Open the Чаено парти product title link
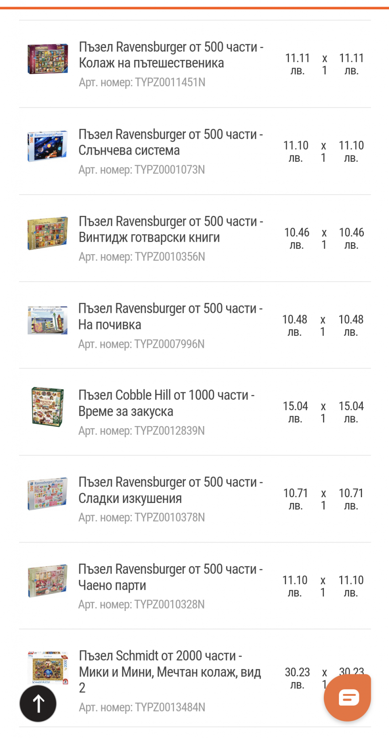The width and height of the screenshot is (389, 738). tap(170, 577)
